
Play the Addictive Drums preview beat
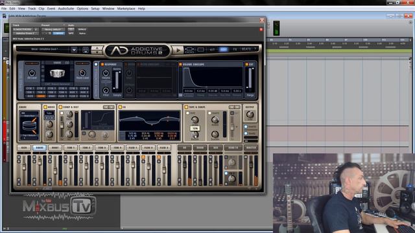pyautogui.click(x=178, y=50)
